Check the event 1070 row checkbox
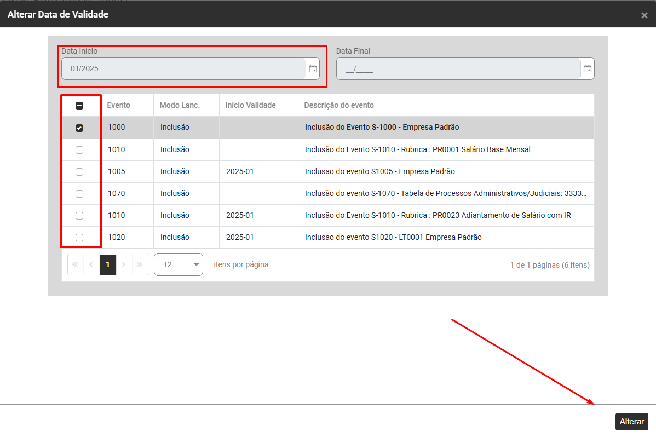The height and width of the screenshot is (437, 656). coord(79,193)
